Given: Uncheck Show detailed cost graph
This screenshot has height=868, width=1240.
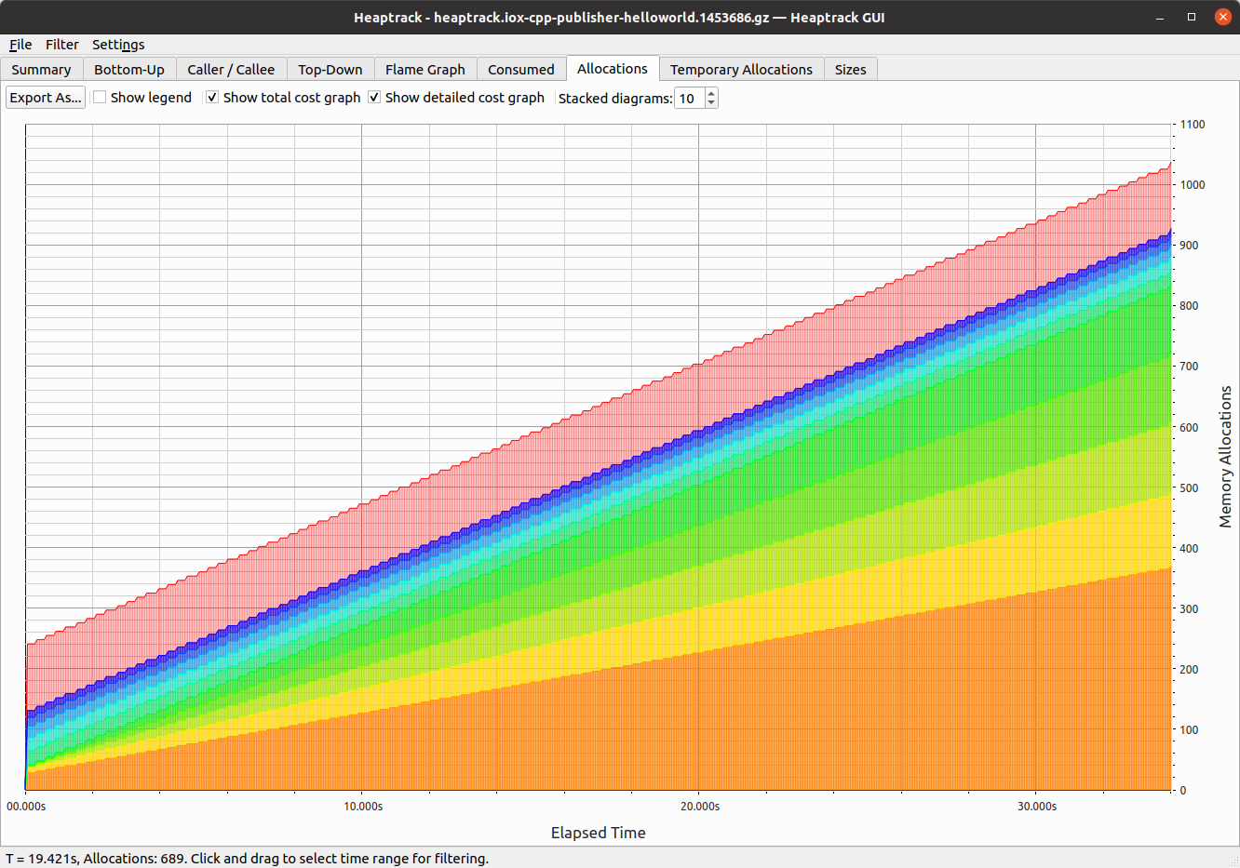Looking at the screenshot, I should 373,97.
